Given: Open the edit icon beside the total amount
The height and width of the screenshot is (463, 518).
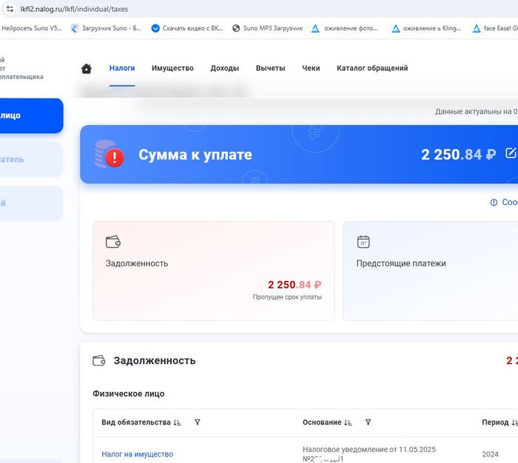Looking at the screenshot, I should (x=511, y=153).
